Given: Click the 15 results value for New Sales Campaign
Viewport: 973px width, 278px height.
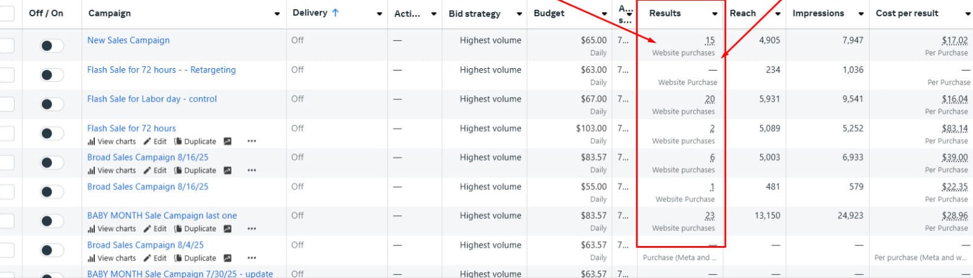Looking at the screenshot, I should pyautogui.click(x=710, y=40).
